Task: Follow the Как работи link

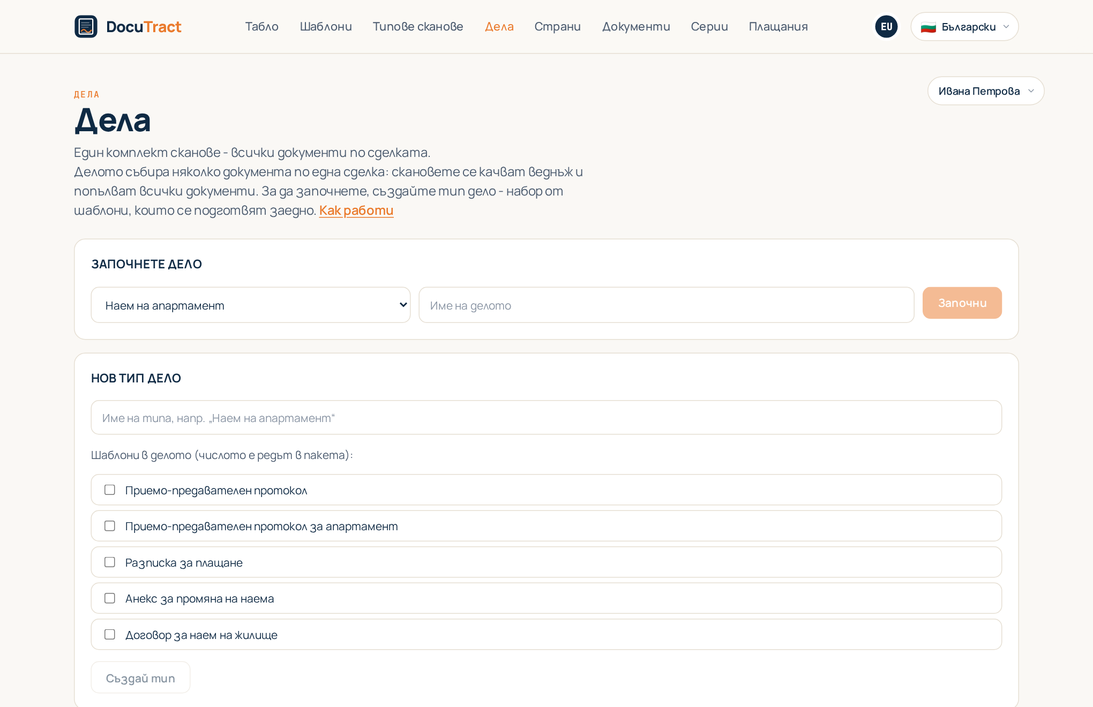Action: pyautogui.click(x=356, y=210)
